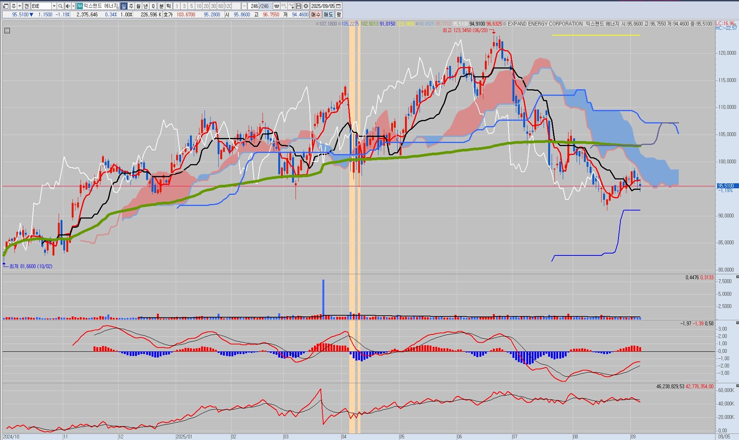
Task: Click the window layout icon at far left
Action: tap(5, 6)
